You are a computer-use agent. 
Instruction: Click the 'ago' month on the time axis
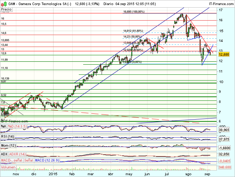tap(188, 174)
